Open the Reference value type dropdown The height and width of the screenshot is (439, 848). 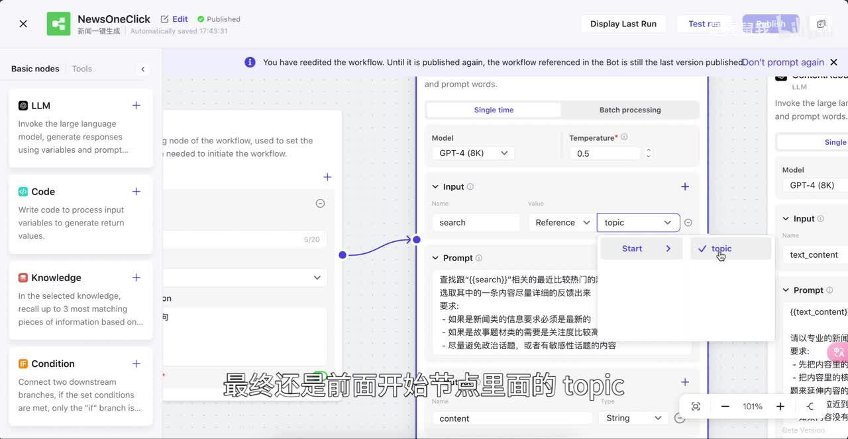(x=562, y=223)
